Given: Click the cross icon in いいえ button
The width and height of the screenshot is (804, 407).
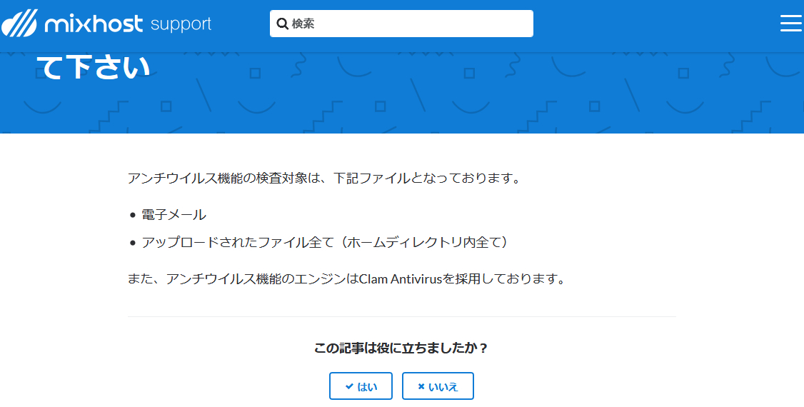Looking at the screenshot, I should tap(421, 386).
